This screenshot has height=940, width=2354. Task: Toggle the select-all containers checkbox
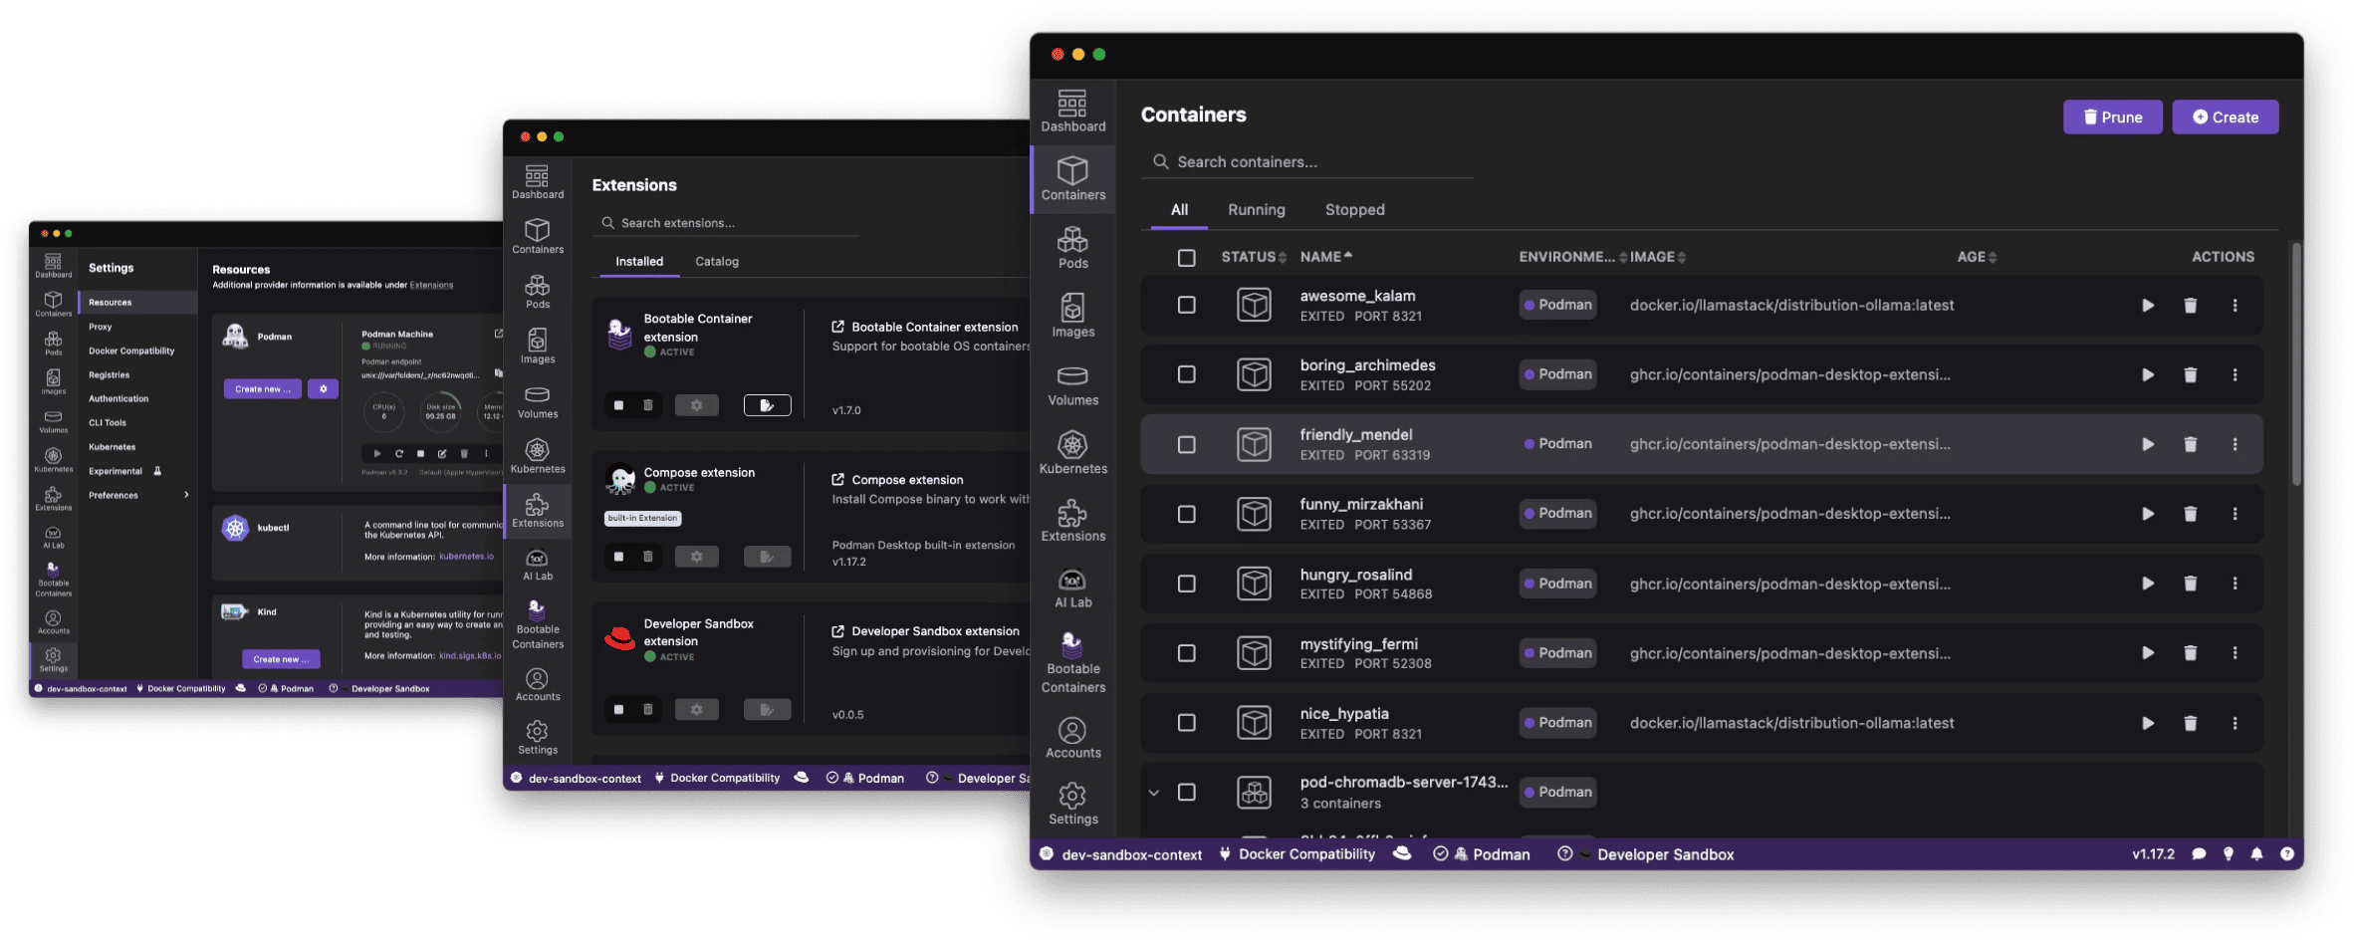click(x=1186, y=258)
